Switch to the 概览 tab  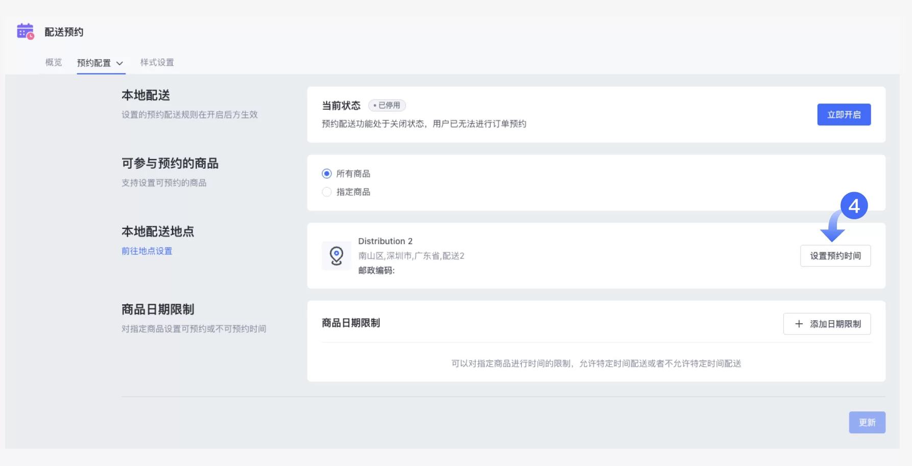[53, 63]
